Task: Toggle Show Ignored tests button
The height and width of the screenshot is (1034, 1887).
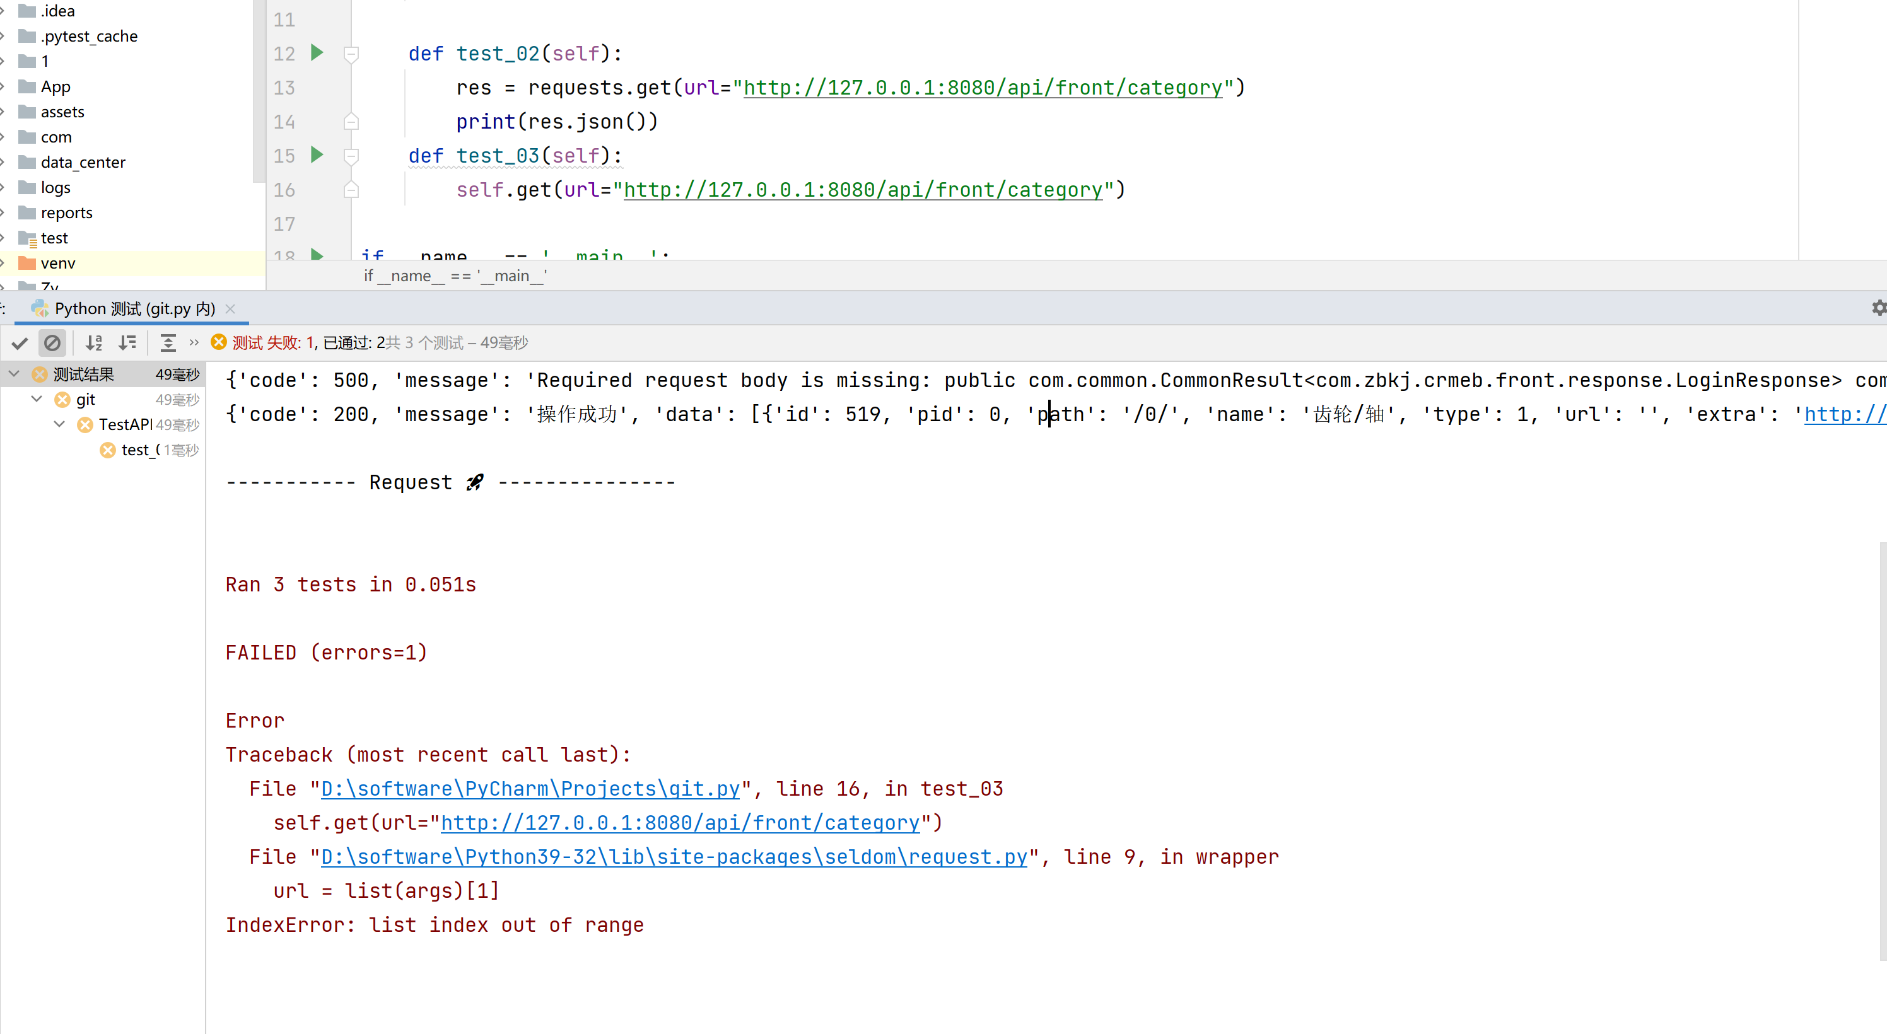Action: 52,343
